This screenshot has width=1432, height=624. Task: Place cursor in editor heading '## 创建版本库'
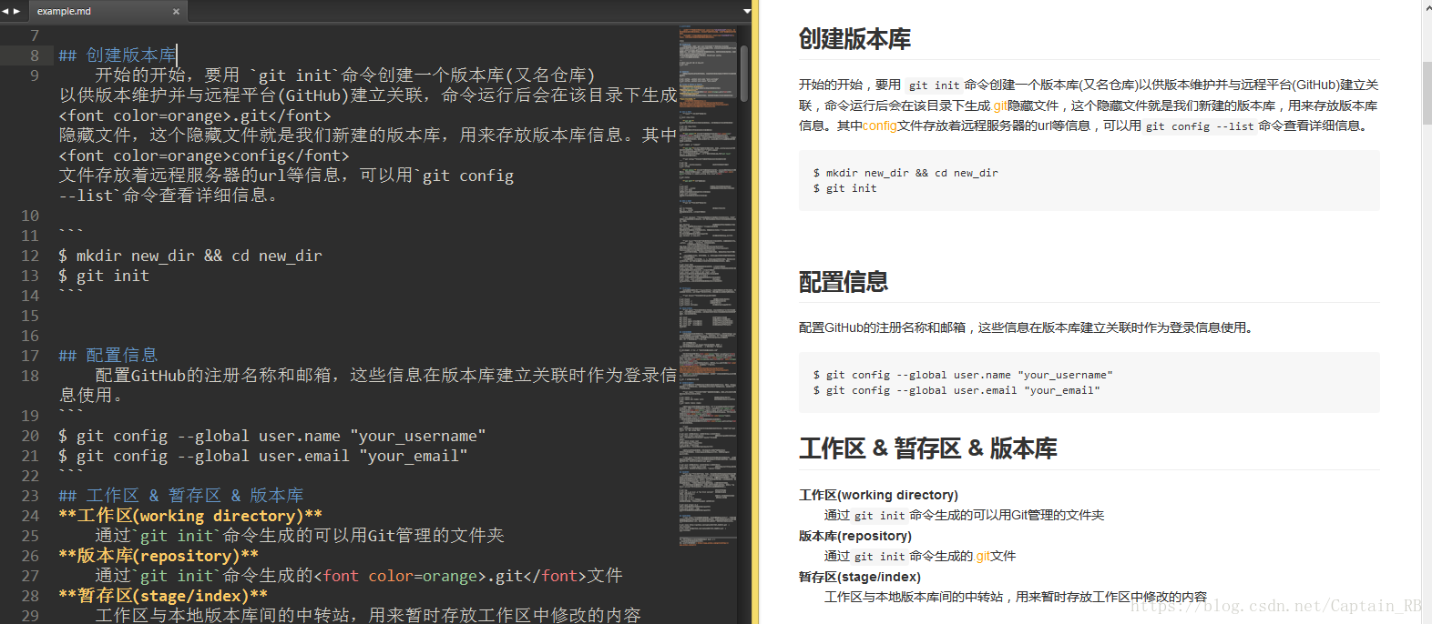pos(118,55)
